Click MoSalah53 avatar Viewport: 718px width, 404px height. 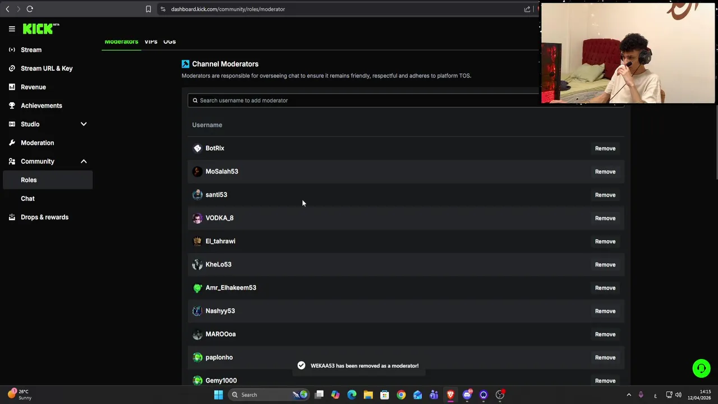(197, 172)
